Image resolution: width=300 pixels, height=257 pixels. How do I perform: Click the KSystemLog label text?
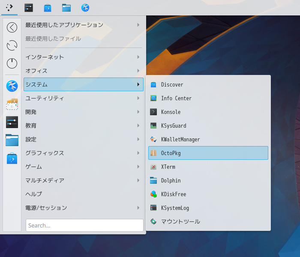pos(175,208)
